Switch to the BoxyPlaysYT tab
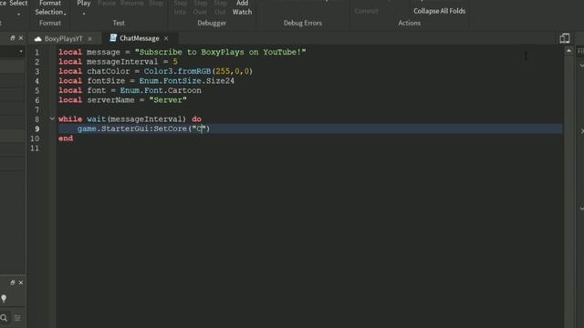 point(64,38)
